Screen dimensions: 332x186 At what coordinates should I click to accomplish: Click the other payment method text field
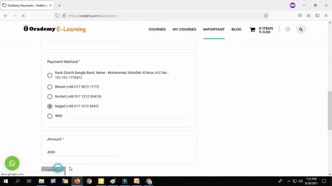[128, 116]
